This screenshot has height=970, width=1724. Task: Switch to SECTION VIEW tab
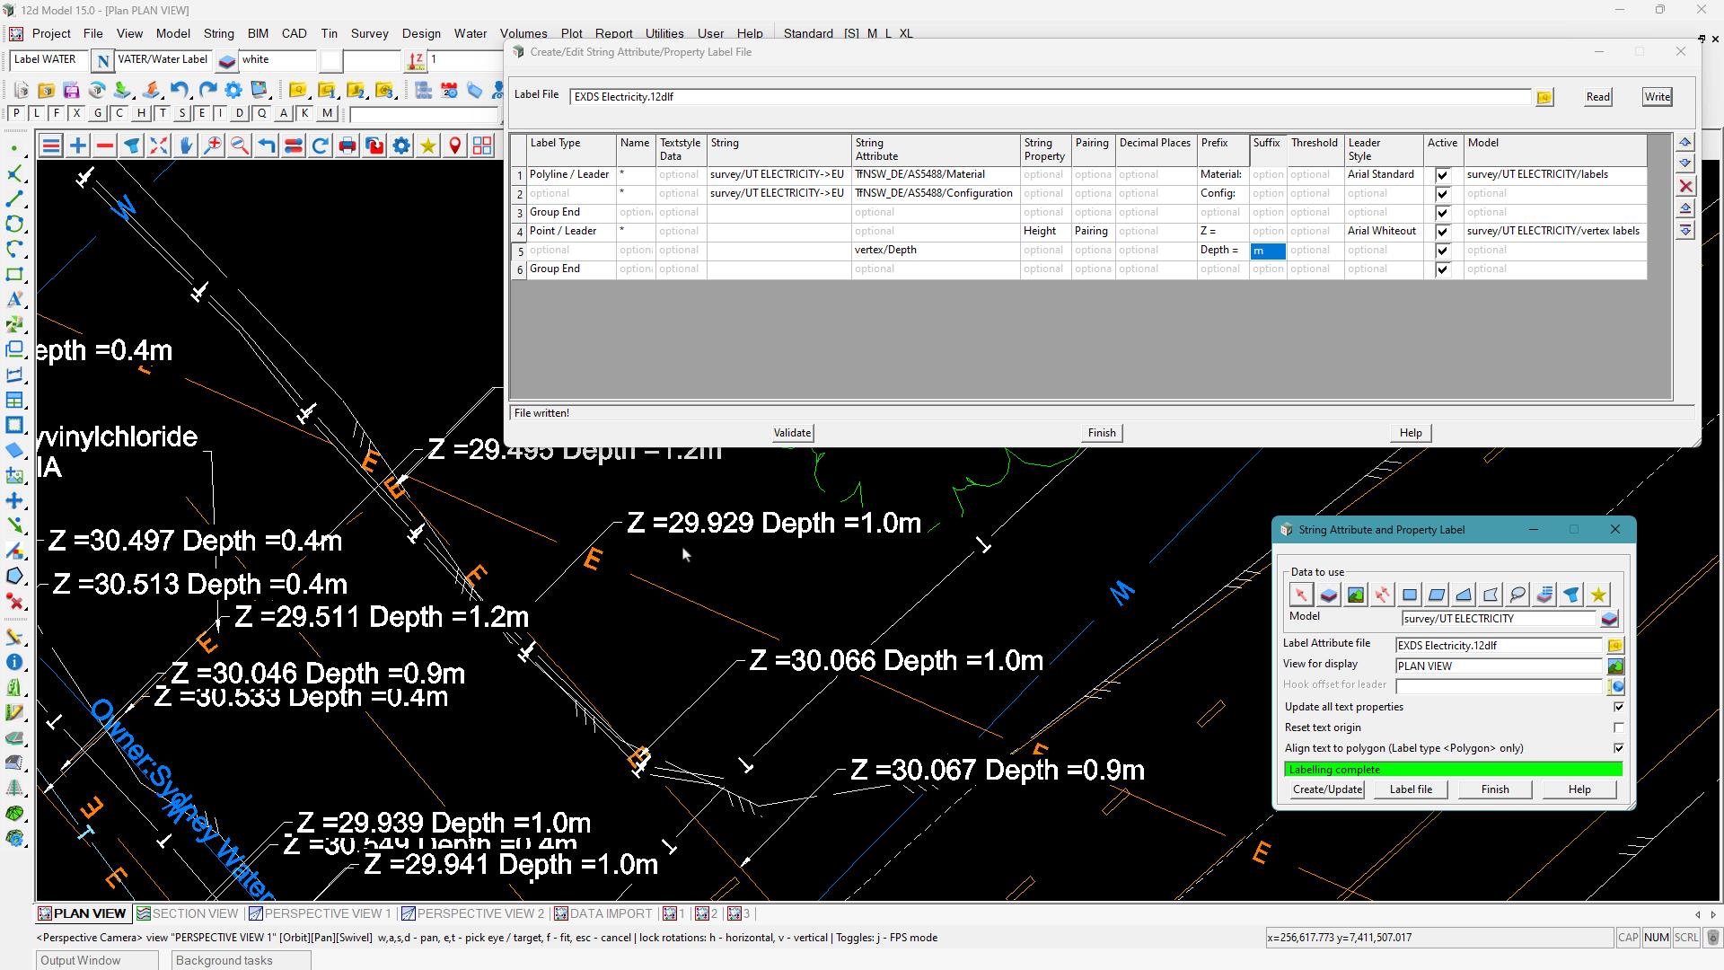pos(187,913)
